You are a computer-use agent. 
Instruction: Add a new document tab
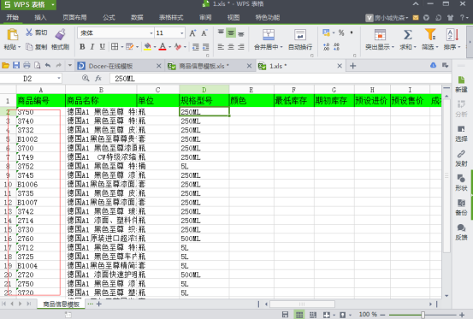(352, 66)
